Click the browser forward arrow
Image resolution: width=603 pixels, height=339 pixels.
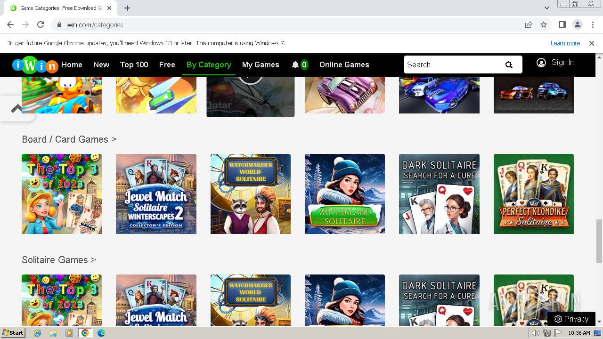pyautogui.click(x=25, y=25)
